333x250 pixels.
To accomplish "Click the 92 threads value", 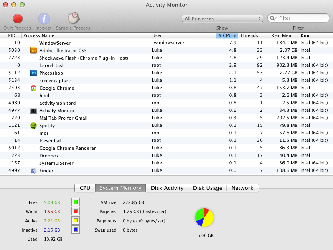I will [x=260, y=65].
